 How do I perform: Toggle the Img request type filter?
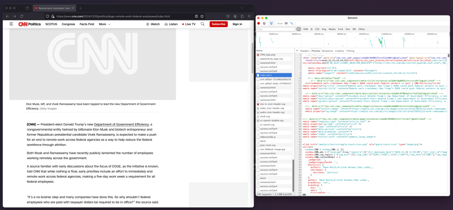coord(324,29)
